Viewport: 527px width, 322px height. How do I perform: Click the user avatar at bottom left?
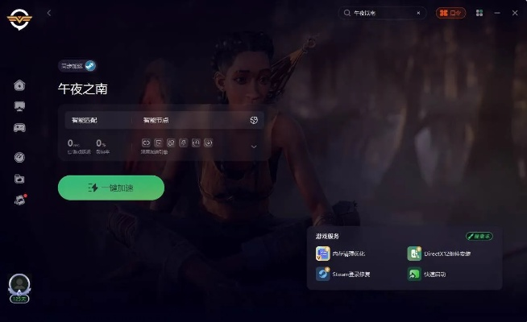point(19,285)
